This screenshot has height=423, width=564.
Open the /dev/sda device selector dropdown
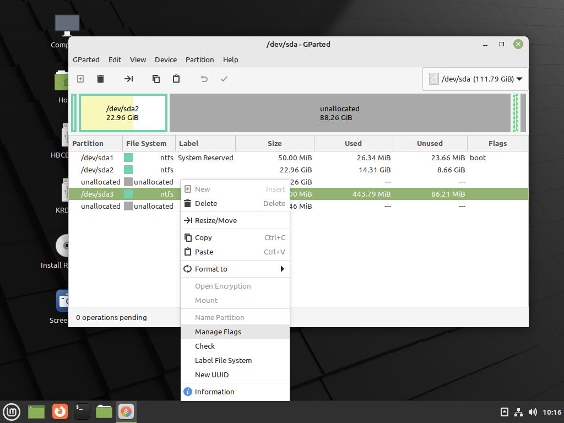point(475,79)
